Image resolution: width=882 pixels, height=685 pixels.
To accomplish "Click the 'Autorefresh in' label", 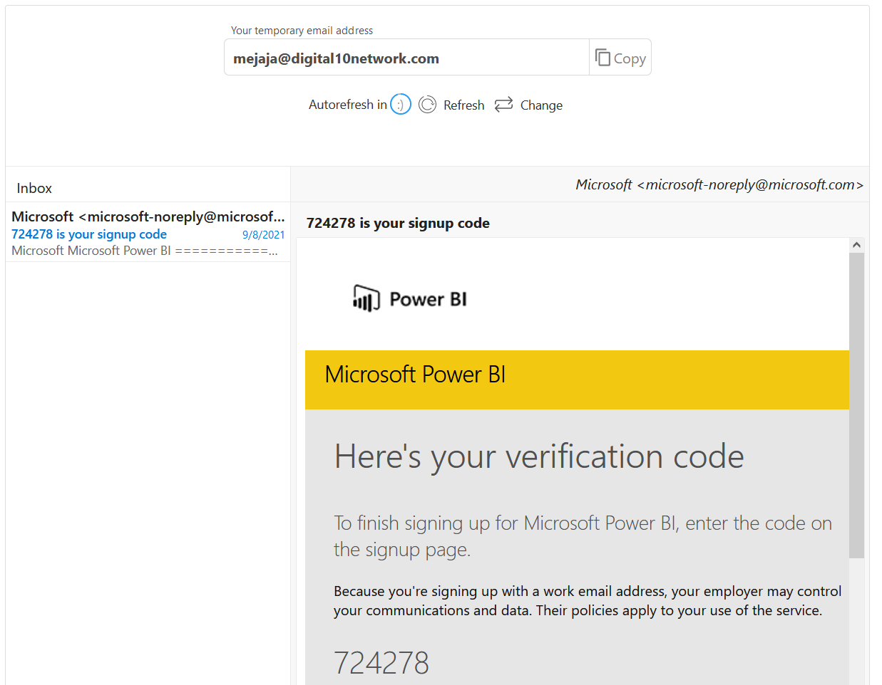I will (x=347, y=105).
